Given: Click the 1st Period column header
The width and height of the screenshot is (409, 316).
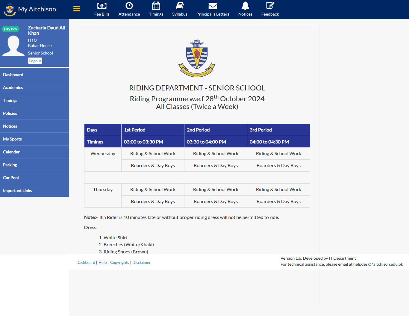Looking at the screenshot, I should [153, 130].
